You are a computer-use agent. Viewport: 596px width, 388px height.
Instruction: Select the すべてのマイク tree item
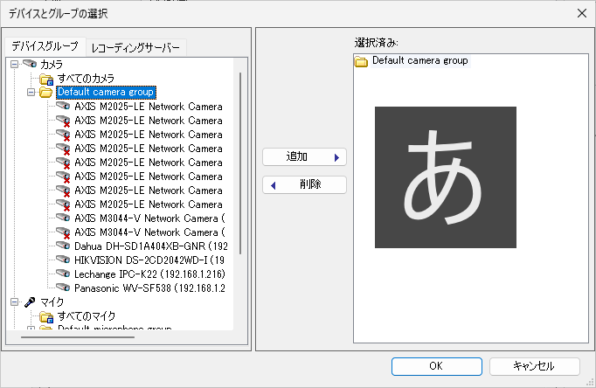[87, 316]
